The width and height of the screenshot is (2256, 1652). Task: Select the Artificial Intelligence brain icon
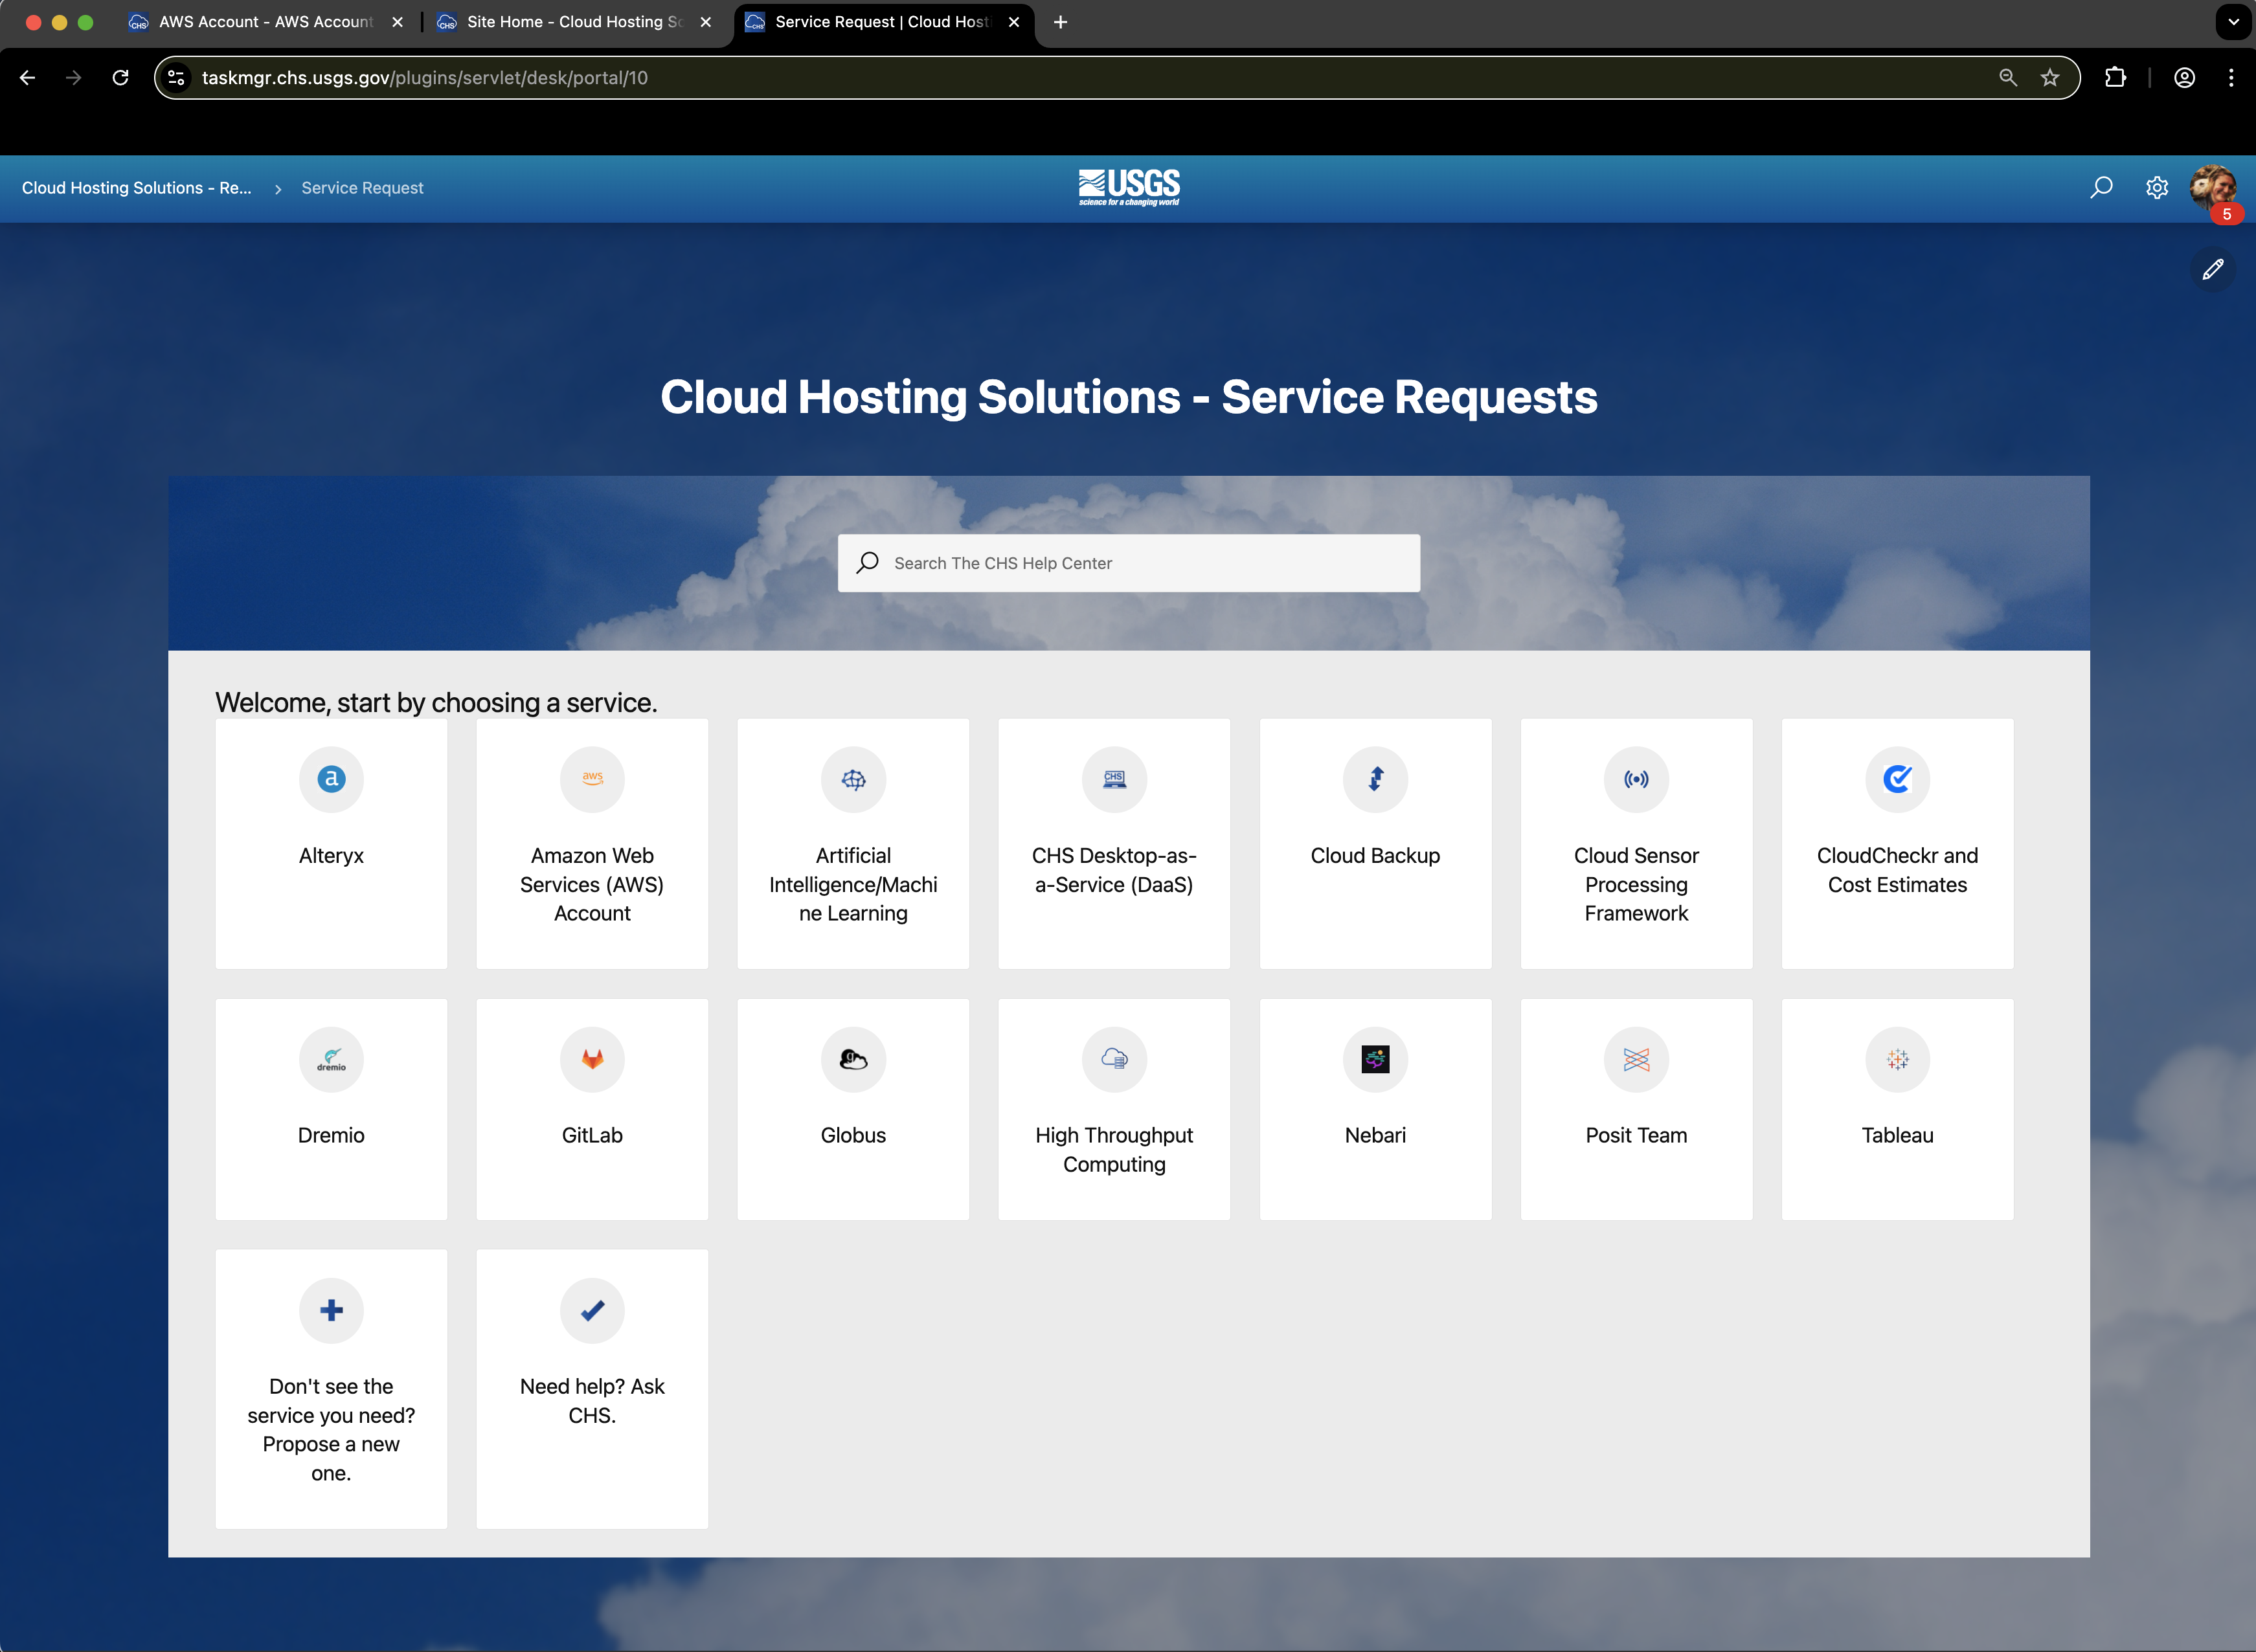pyautogui.click(x=853, y=779)
